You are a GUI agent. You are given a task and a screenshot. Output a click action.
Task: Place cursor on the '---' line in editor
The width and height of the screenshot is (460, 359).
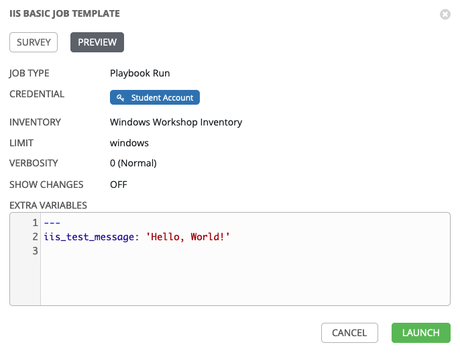coord(52,223)
